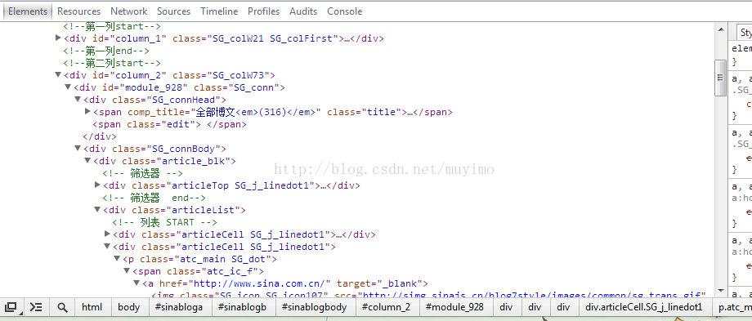This screenshot has height=321, width=752.
Task: Collapse the sina.com.cn anchor node
Action: pyautogui.click(x=137, y=283)
